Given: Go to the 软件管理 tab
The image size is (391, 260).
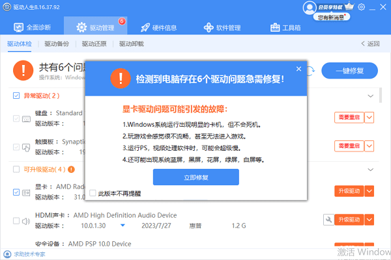Looking at the screenshot, I should 222,27.
